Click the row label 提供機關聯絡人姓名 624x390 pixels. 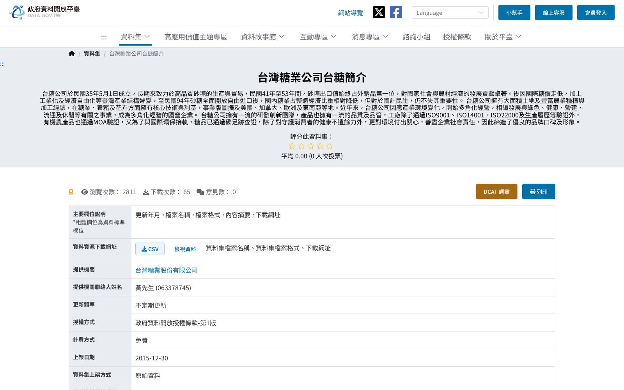97,287
